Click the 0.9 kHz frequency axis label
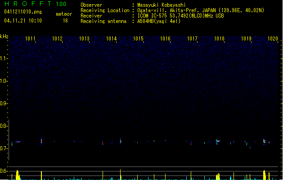 click(x=4, y=103)
